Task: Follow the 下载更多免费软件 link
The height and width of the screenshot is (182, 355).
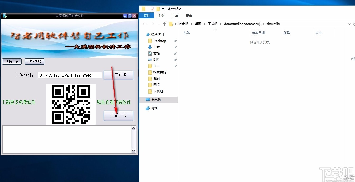Action: pos(19,102)
